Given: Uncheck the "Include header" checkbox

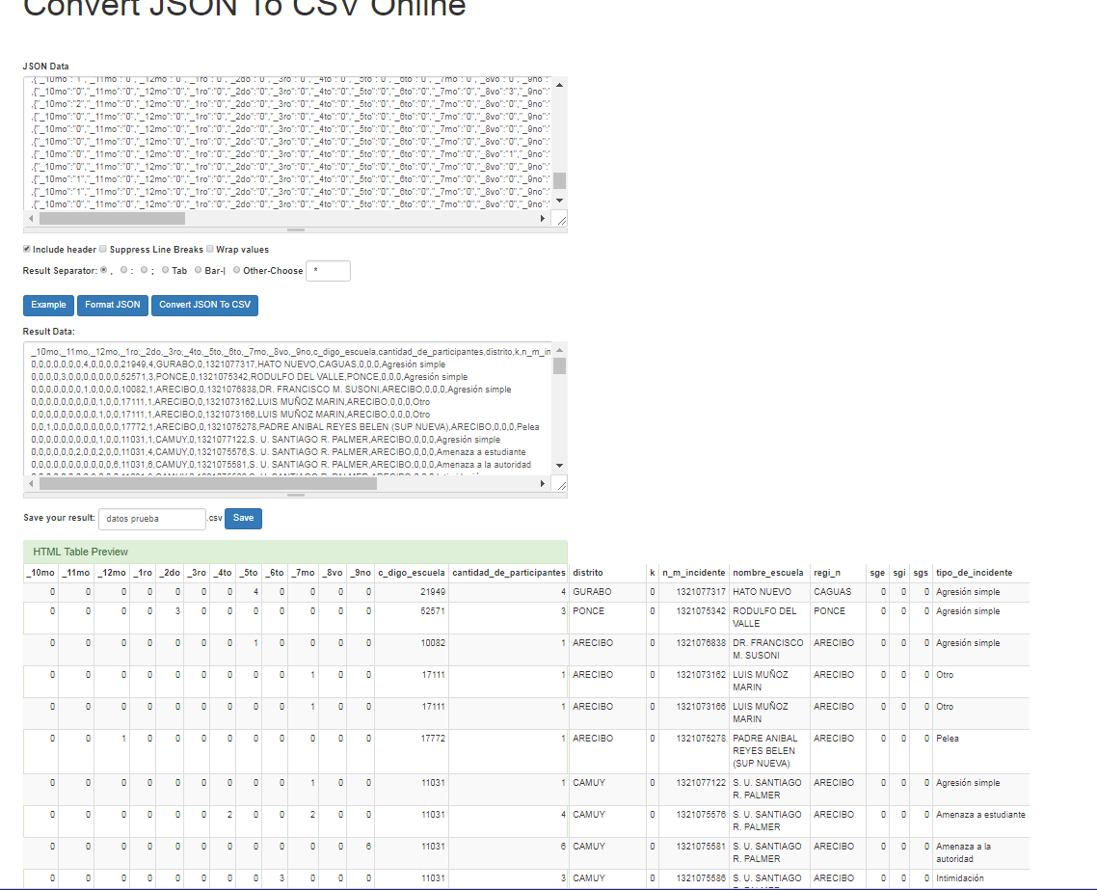Looking at the screenshot, I should click(x=26, y=249).
